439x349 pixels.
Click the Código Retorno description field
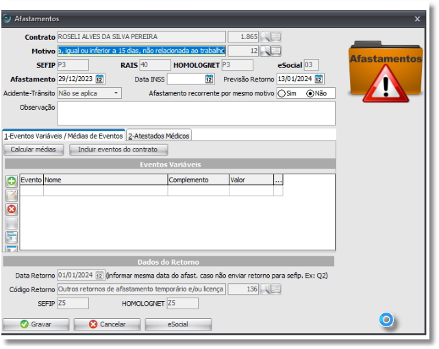tap(141, 289)
